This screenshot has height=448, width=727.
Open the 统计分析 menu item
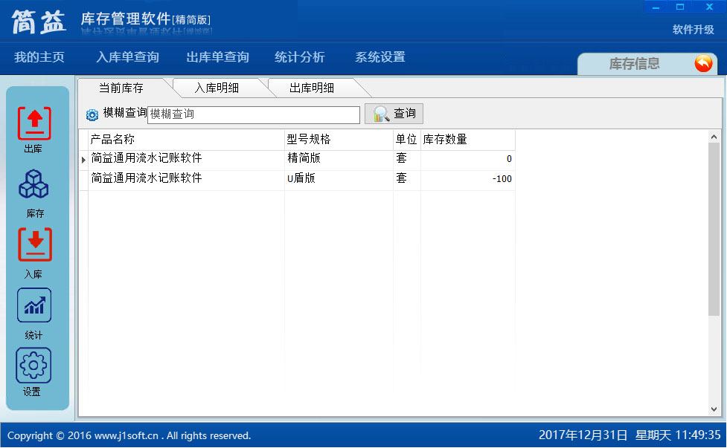click(x=299, y=57)
